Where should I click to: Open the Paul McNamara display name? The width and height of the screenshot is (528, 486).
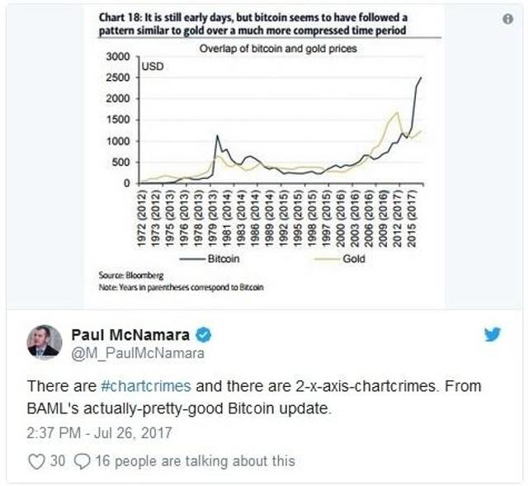(x=130, y=335)
